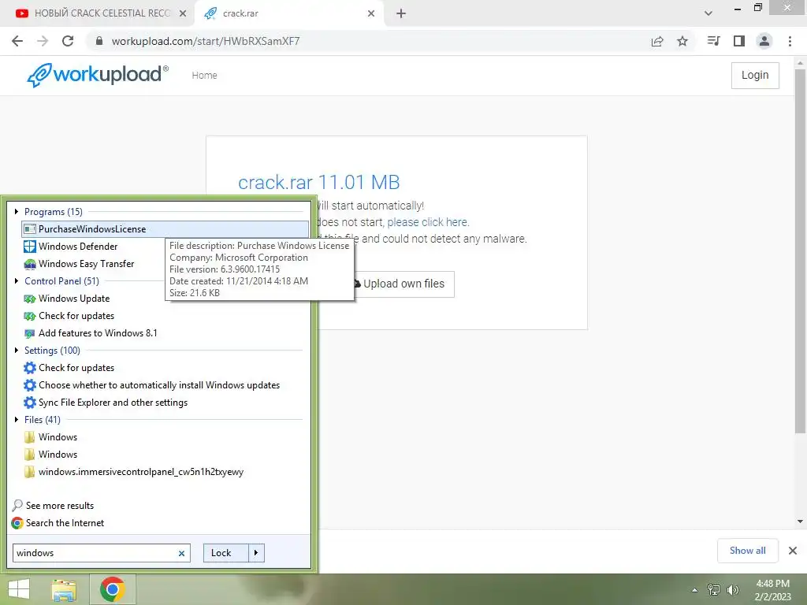Click Show all downloads button

[747, 551]
